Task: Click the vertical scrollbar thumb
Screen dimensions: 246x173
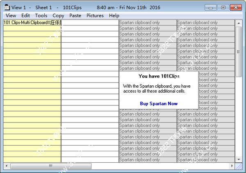Action: point(239,52)
